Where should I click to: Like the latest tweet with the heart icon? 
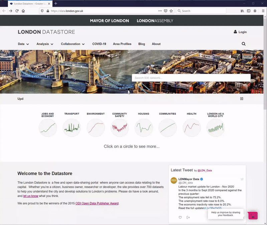180,217
